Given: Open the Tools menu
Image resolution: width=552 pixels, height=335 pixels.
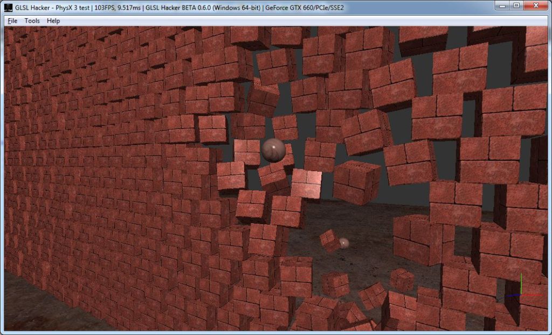Looking at the screenshot, I should (x=32, y=21).
